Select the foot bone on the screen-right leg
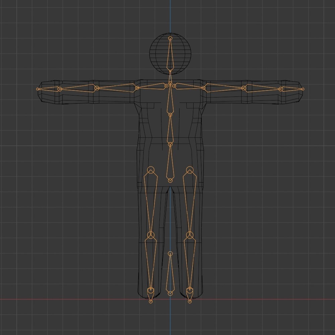This screenshot has height=335, width=335. [190, 295]
